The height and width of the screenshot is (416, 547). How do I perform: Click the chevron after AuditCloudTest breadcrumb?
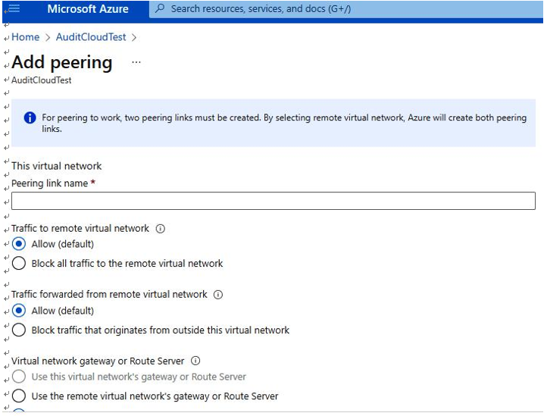134,37
